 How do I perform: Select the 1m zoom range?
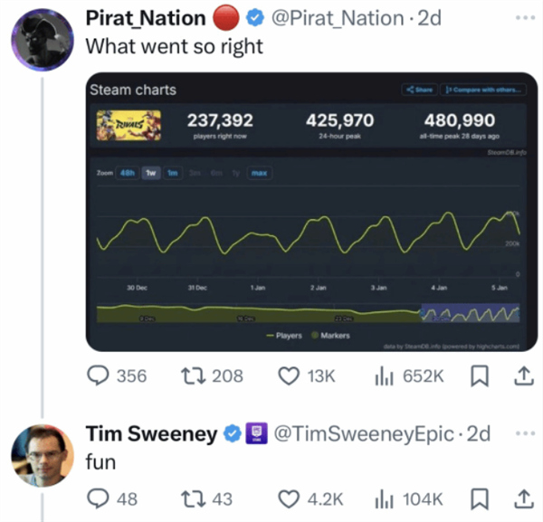pyautogui.click(x=171, y=172)
